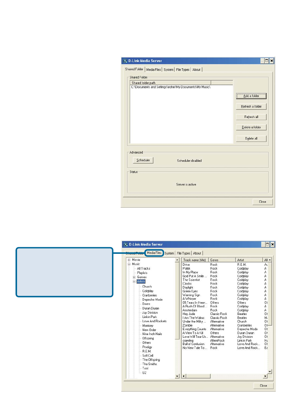Select the track "Hey Jude"

click(189, 314)
